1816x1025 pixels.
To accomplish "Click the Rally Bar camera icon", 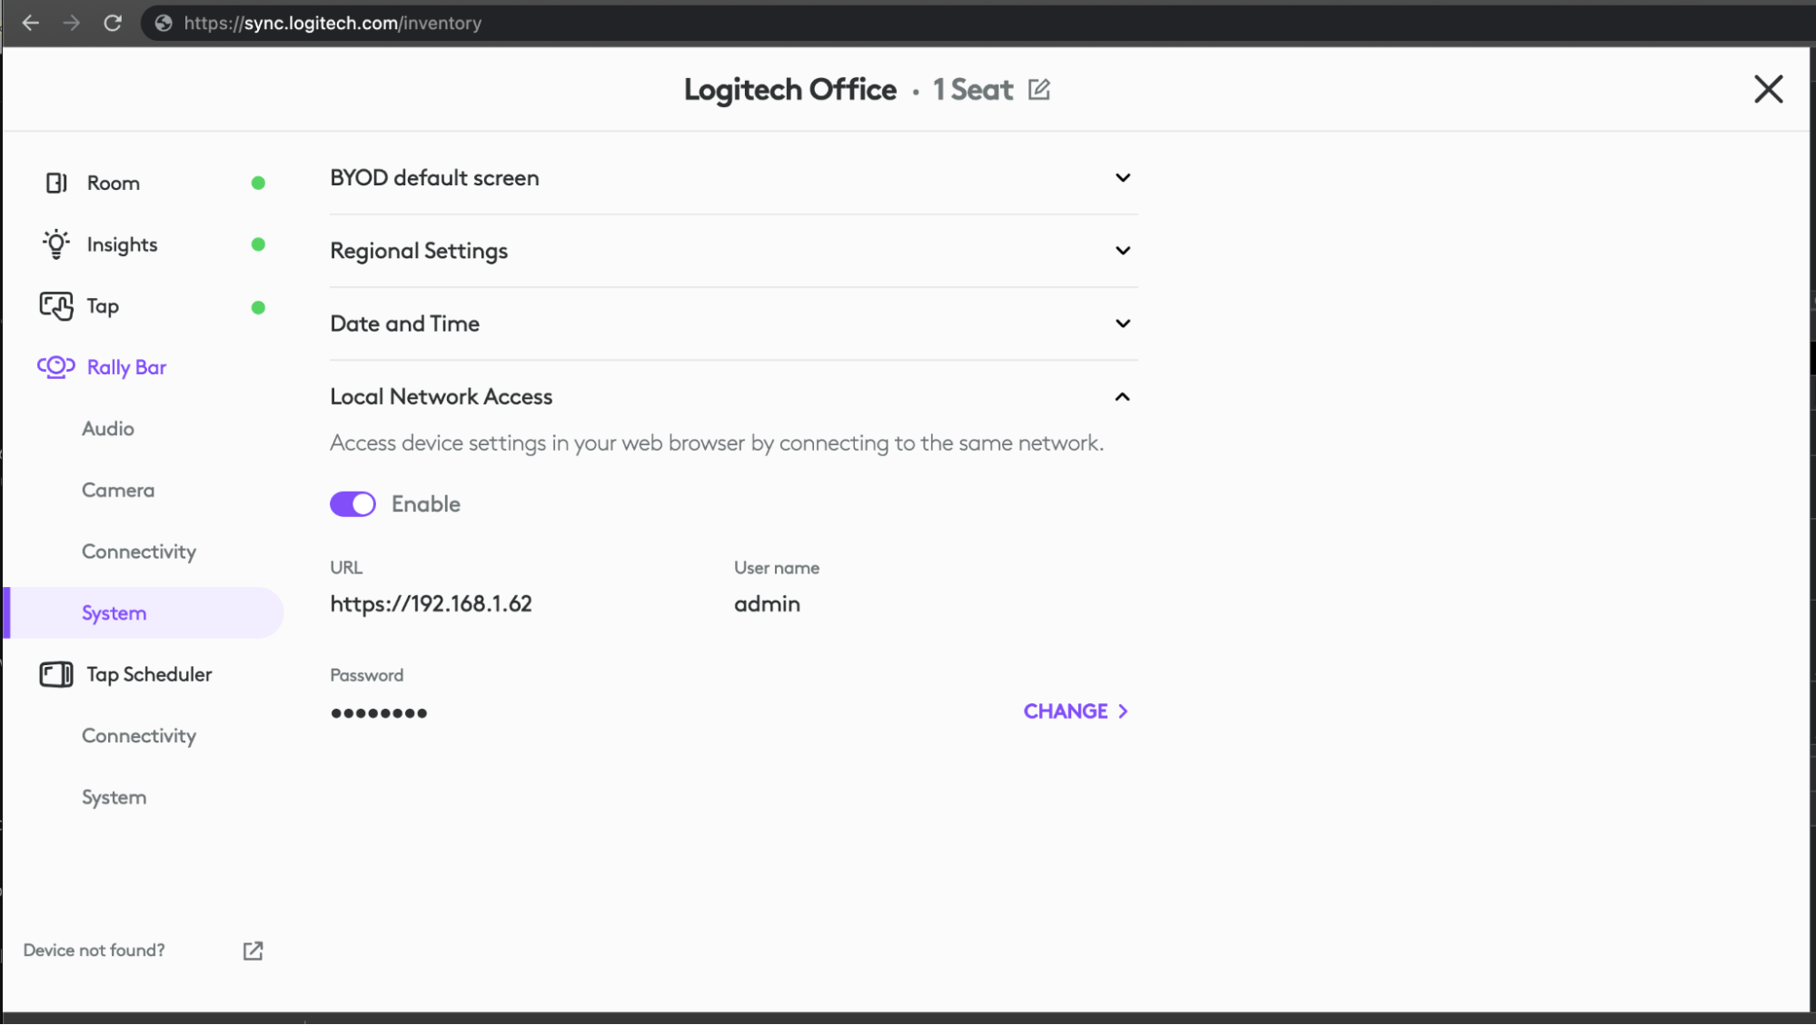I will 56,367.
